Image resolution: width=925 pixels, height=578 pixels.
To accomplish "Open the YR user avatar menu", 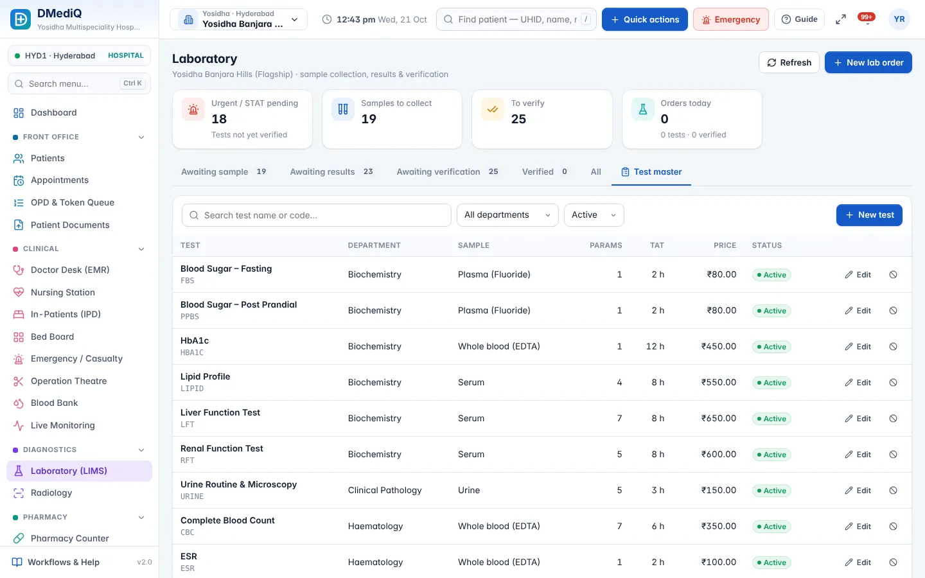I will pyautogui.click(x=899, y=19).
